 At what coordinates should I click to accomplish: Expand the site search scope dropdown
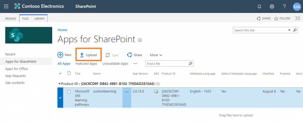tap(289, 30)
